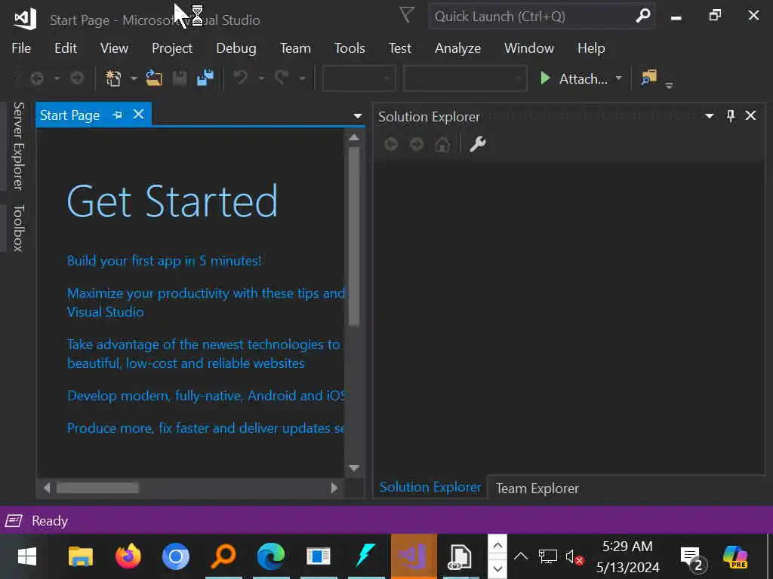Click the Visual Studio logo icon
Viewport: 773px width, 579px height.
pyautogui.click(x=25, y=19)
